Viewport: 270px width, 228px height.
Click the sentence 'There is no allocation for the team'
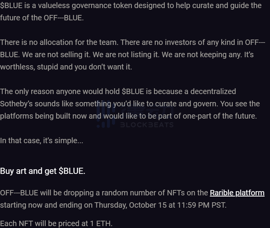59,42
